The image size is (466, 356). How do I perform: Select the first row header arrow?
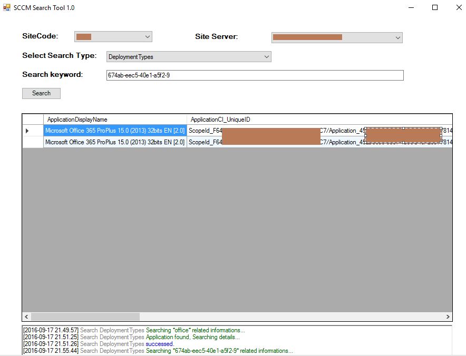(33, 131)
